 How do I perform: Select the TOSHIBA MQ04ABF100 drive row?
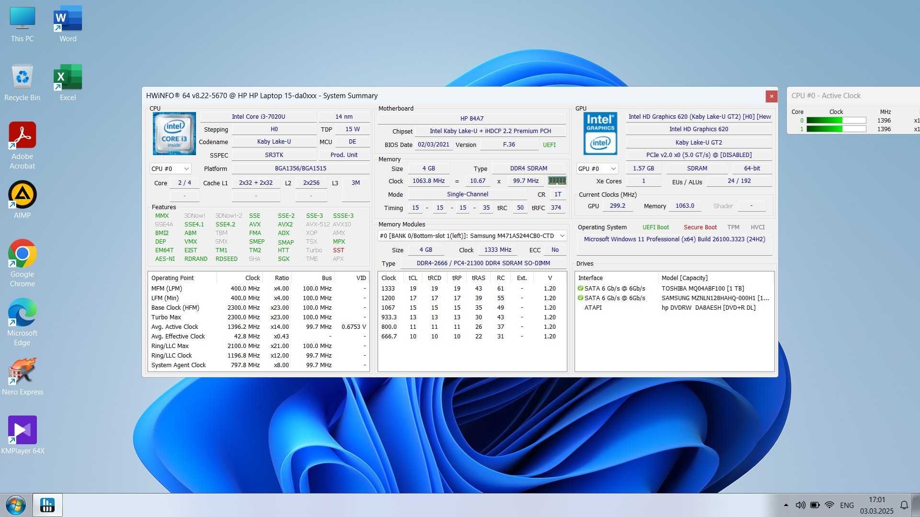[x=675, y=288]
